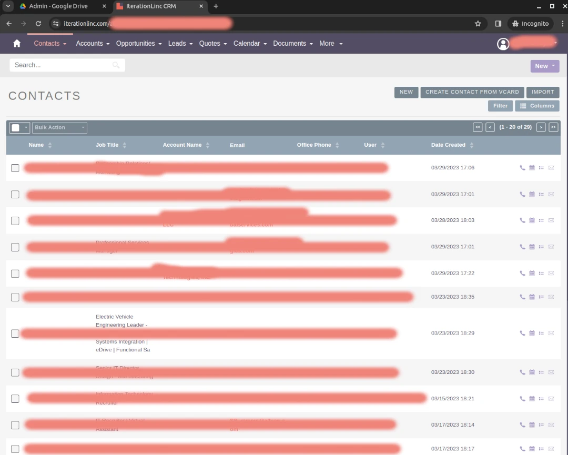The height and width of the screenshot is (455, 568).
Task: Compose email to 03/23/2023 18:30 contact
Action: tap(551, 372)
